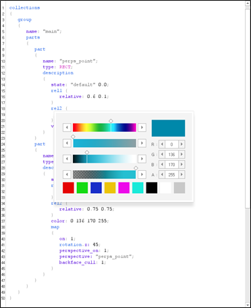Click right arrow of alpha slider

pyautogui.click(x=142, y=174)
